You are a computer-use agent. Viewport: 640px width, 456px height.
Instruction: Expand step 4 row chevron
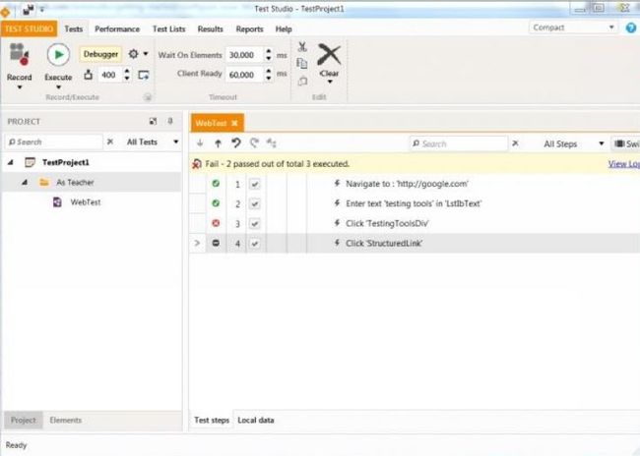[198, 244]
